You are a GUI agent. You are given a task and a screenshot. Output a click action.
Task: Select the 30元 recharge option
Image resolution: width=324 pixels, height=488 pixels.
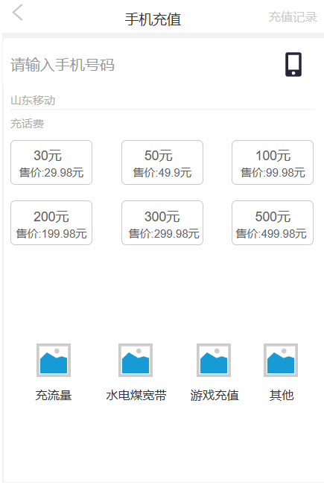click(x=51, y=162)
